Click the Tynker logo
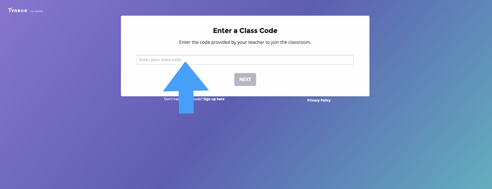Image resolution: width=492 pixels, height=189 pixels. (x=18, y=10)
